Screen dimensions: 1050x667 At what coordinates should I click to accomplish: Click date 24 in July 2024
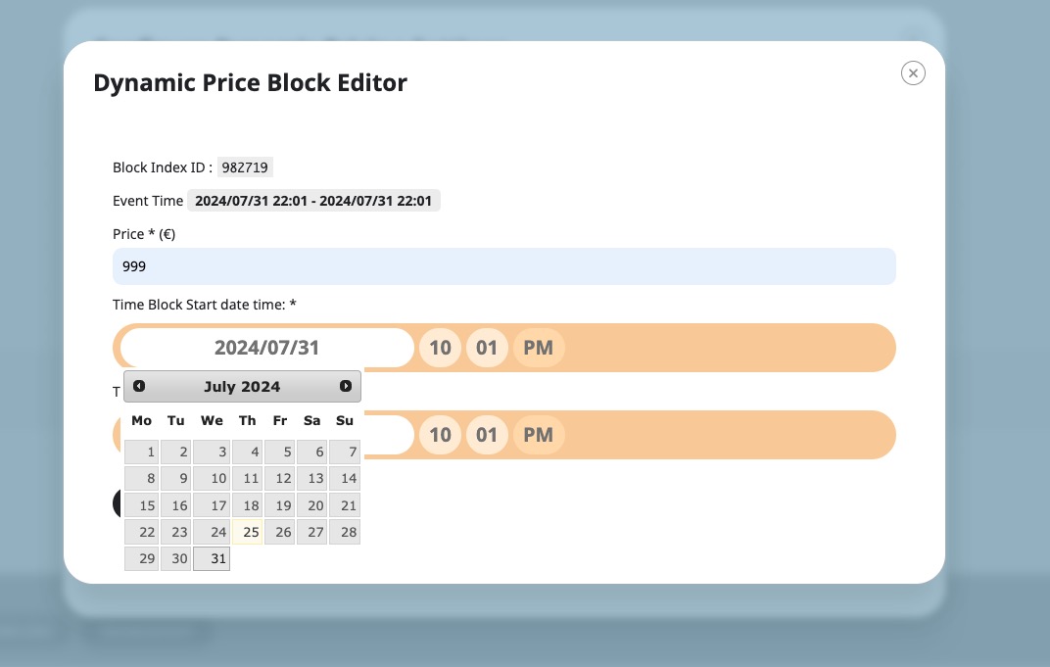click(212, 533)
